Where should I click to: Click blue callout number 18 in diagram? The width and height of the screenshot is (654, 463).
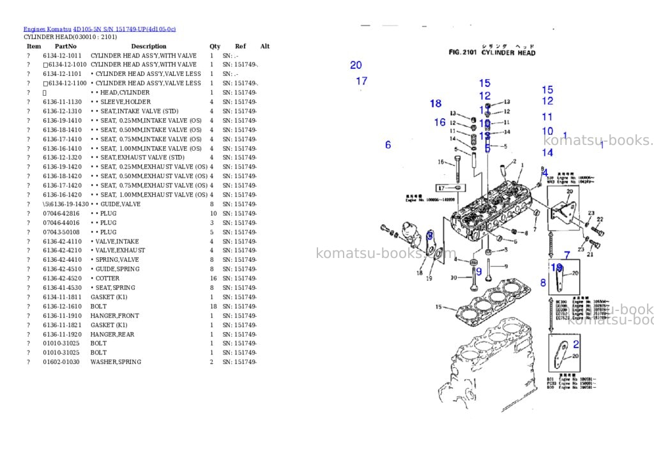436,103
